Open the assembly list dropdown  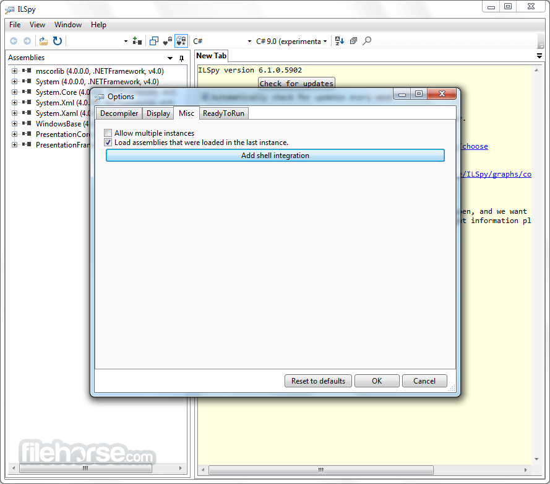(x=126, y=42)
